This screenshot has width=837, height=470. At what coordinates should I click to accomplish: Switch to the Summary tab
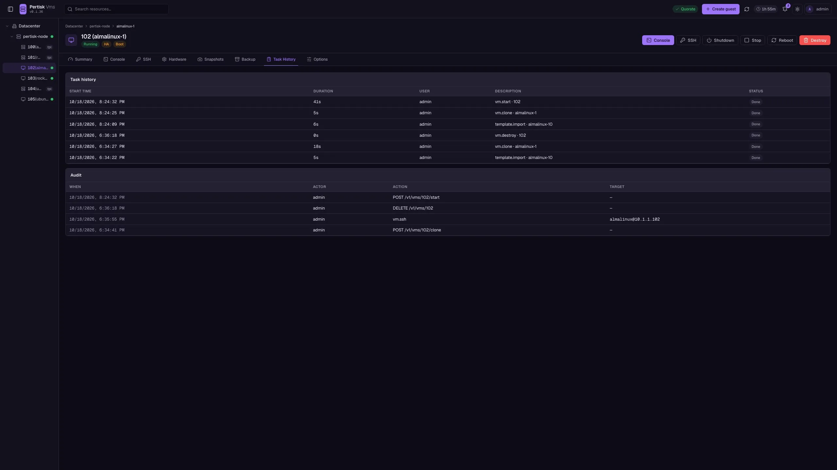click(x=80, y=59)
